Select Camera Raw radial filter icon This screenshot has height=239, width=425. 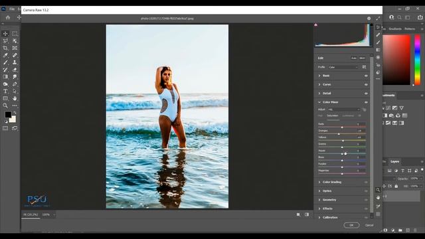(x=378, y=58)
